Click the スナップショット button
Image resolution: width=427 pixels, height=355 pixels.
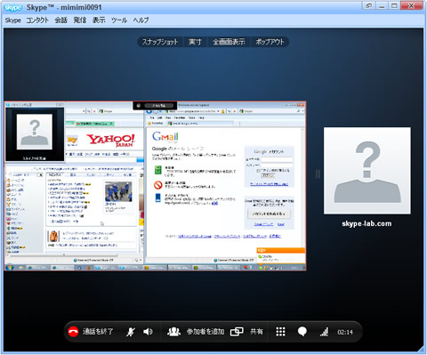coord(160,42)
